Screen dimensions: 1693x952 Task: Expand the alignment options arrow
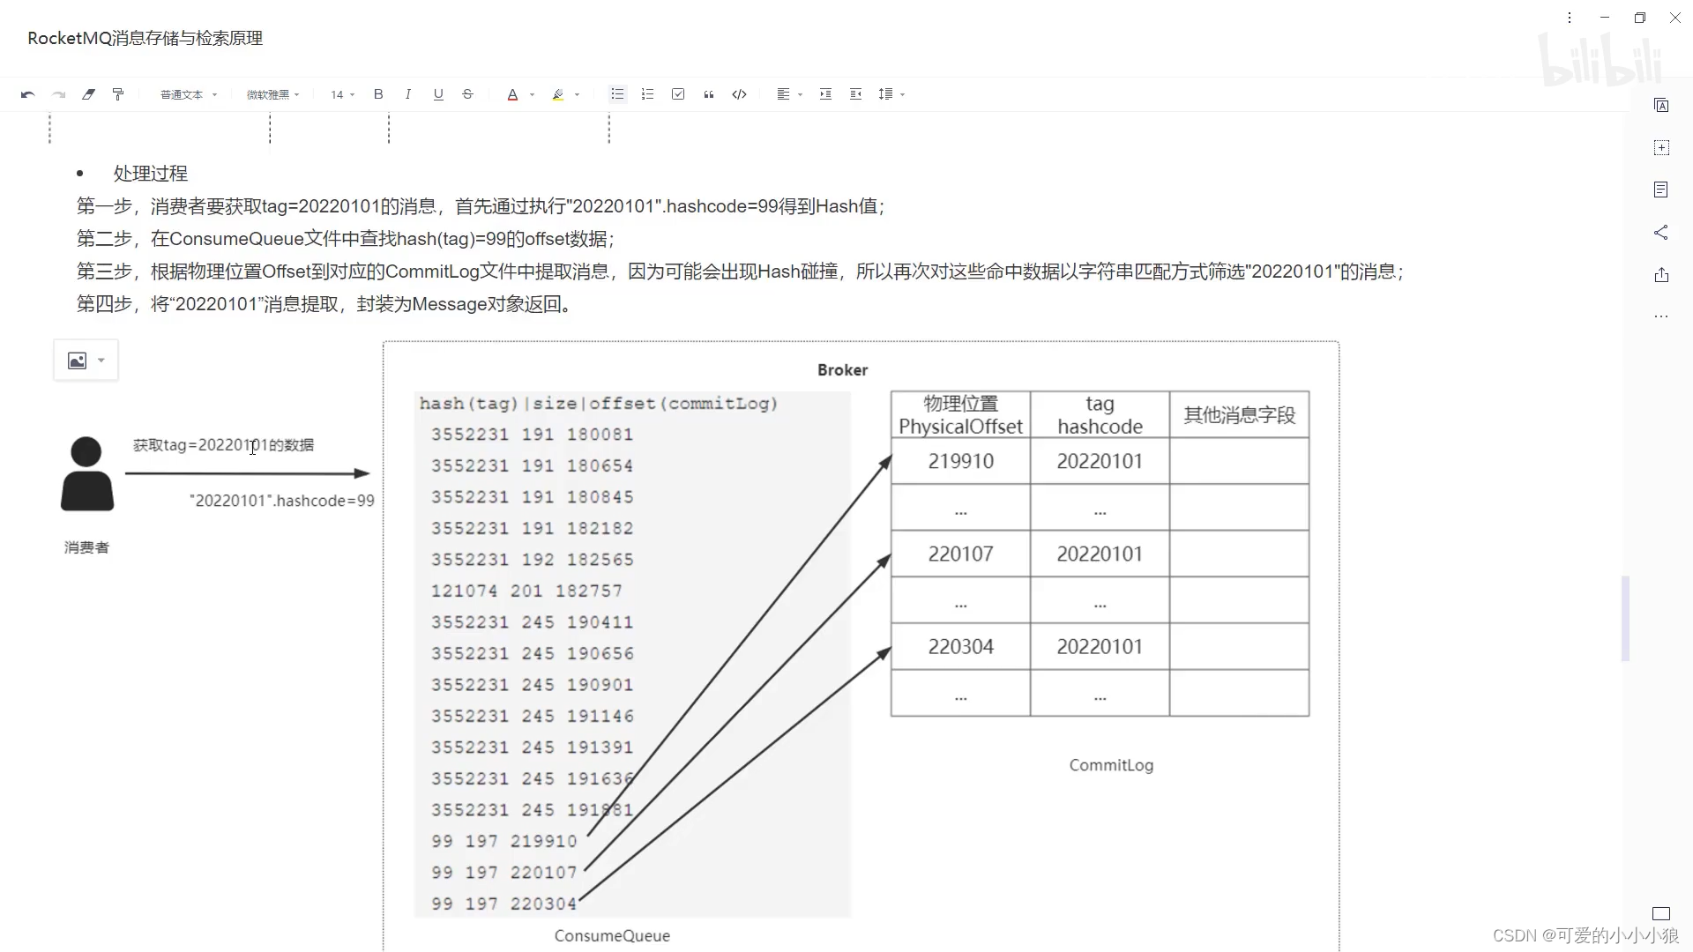click(x=801, y=94)
